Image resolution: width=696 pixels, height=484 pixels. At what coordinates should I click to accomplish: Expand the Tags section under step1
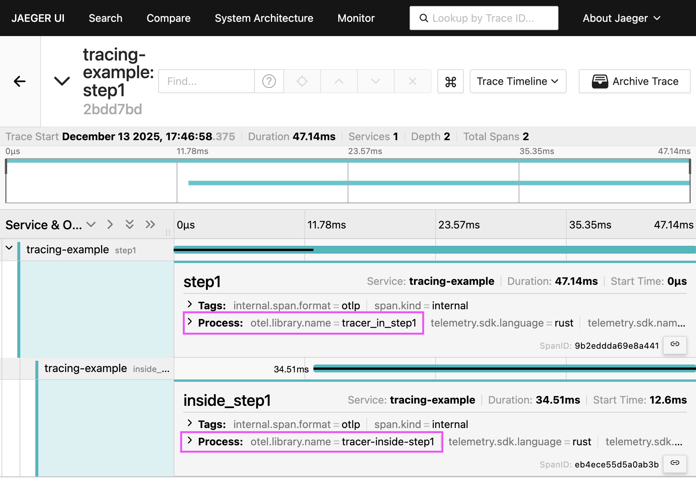click(190, 305)
